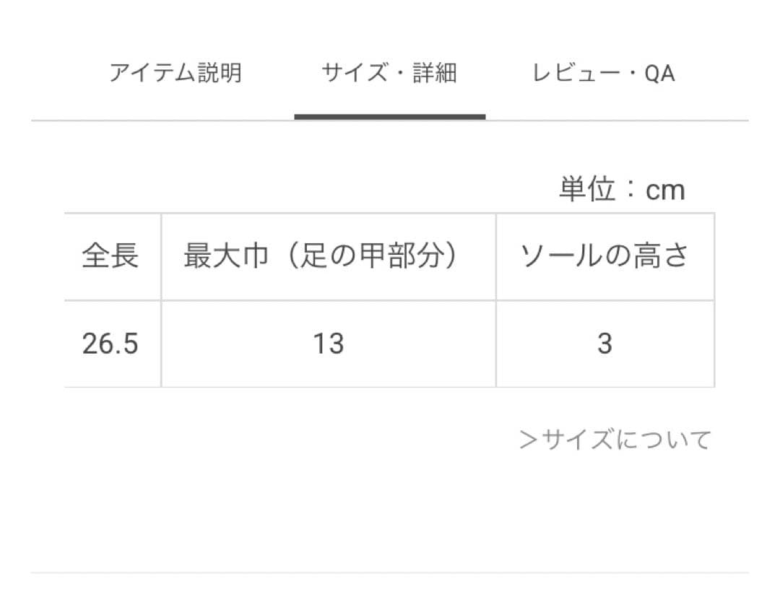
Task: Tap the word 詳細 in the tab bar
Action: click(x=435, y=73)
